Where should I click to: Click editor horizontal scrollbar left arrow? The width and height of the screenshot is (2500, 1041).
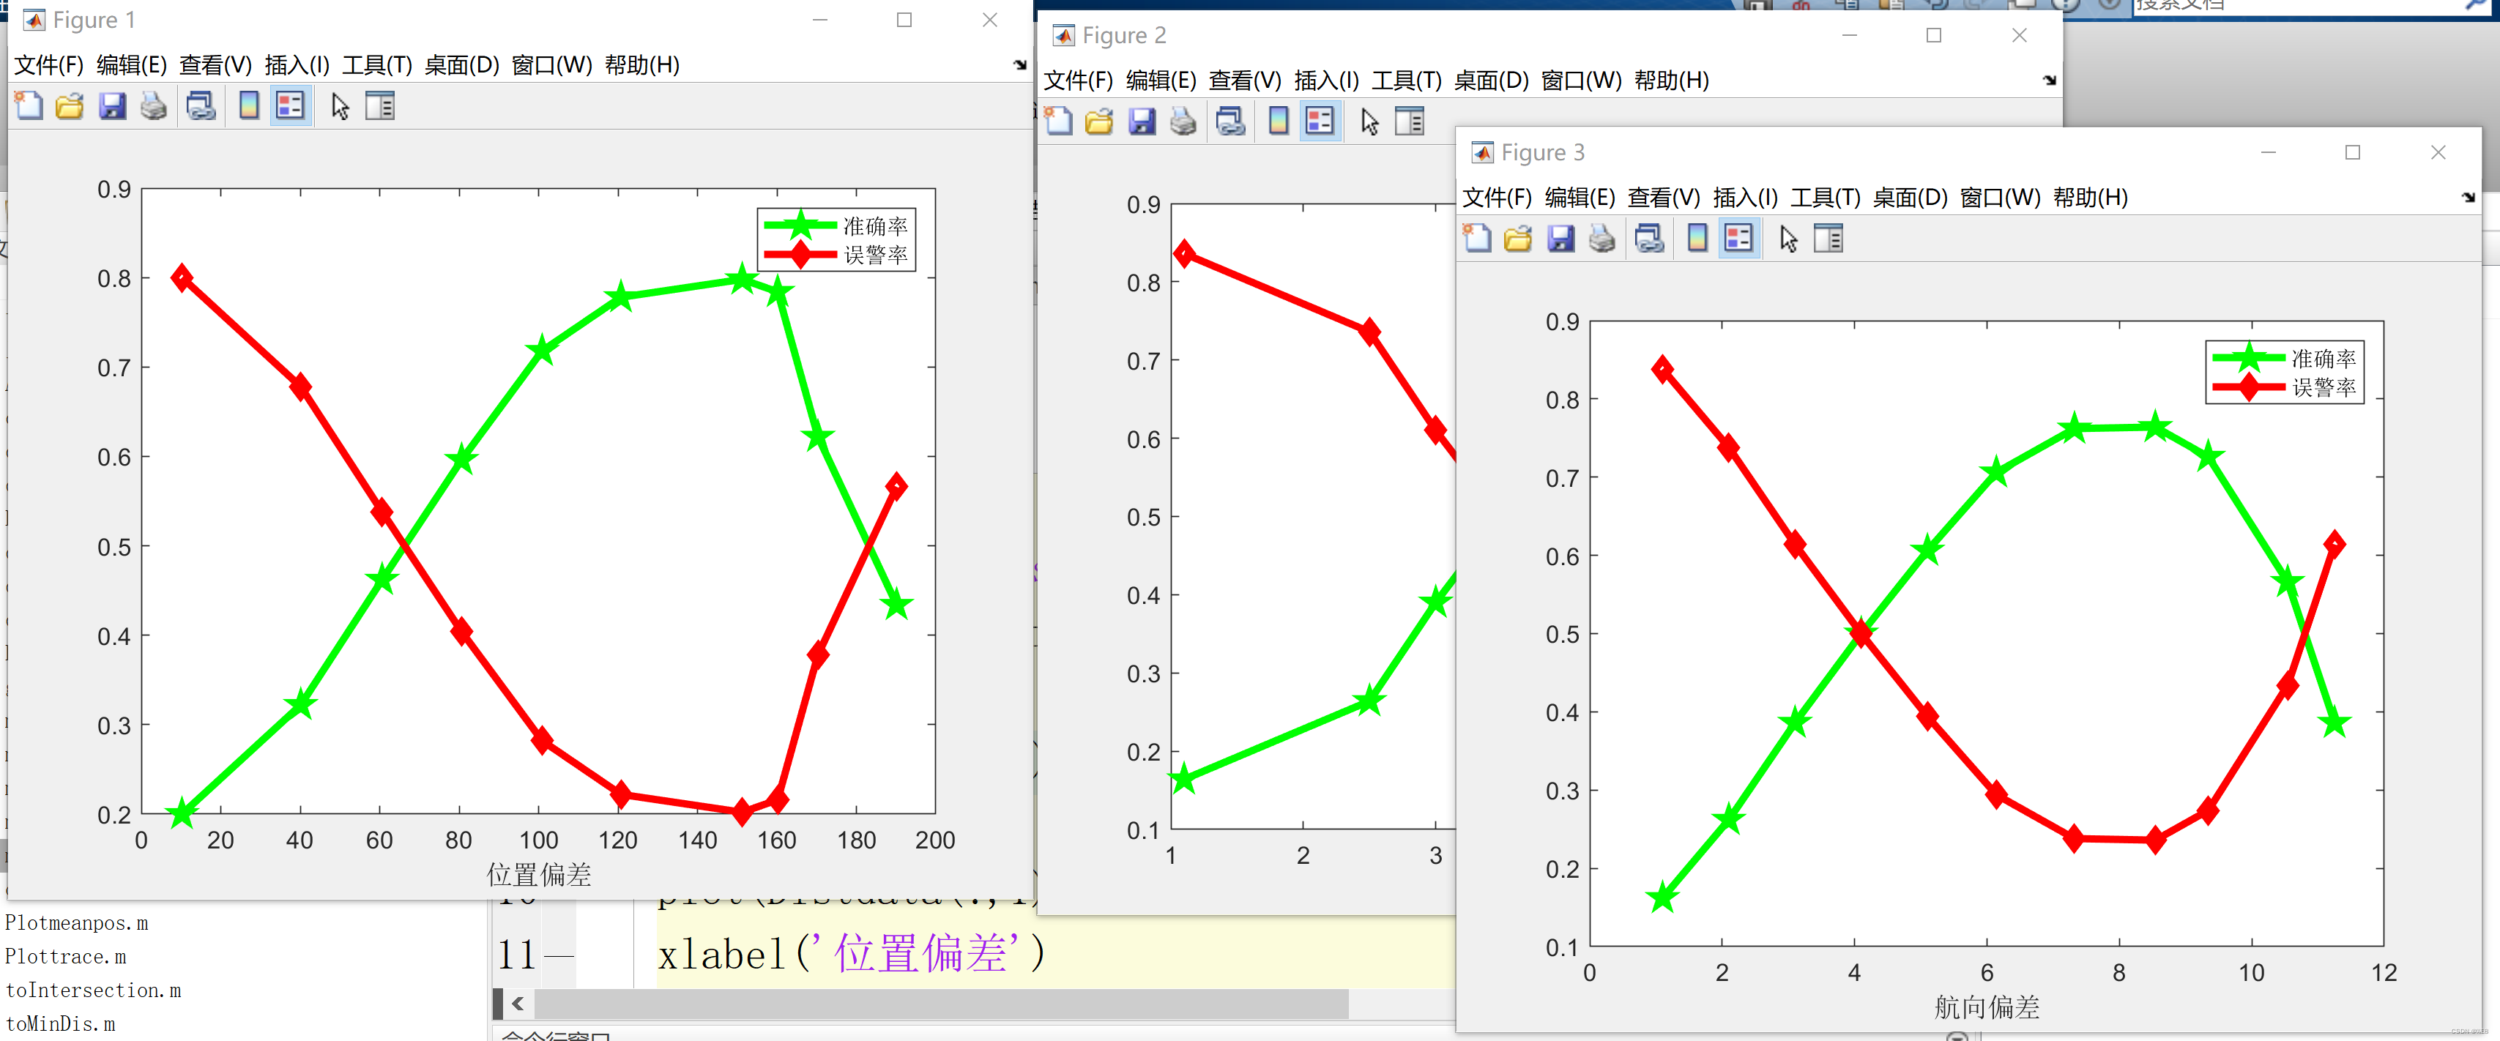pyautogui.click(x=517, y=1004)
